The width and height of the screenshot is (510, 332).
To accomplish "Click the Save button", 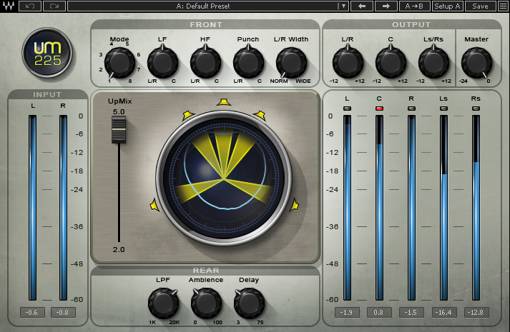I will coord(480,6).
